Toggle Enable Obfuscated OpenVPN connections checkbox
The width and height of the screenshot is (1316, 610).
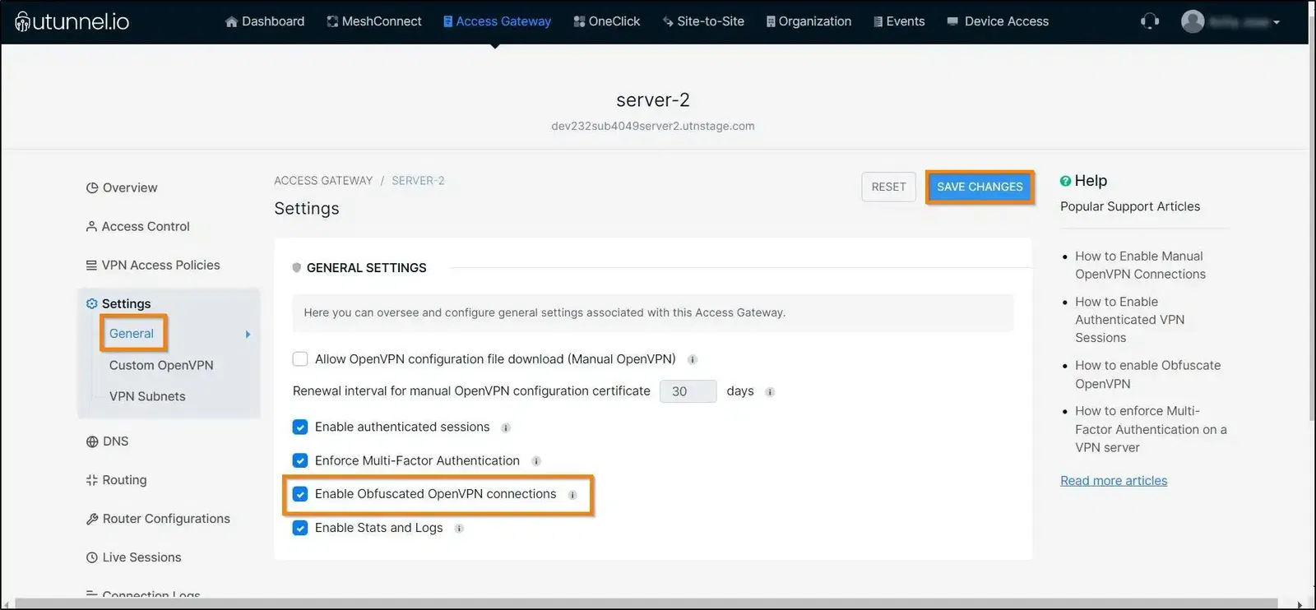tap(300, 494)
